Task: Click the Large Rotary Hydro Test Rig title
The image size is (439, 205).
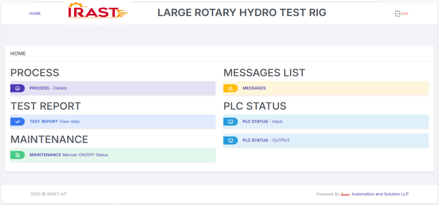Action: tap(242, 12)
